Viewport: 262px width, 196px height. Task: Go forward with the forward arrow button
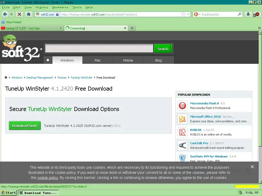pyautogui.click(x=11, y=14)
